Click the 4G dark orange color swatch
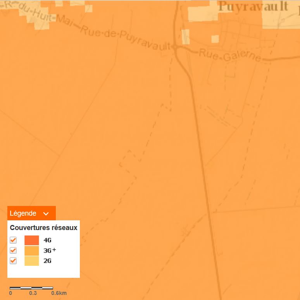The image size is (300, 300). pyautogui.click(x=32, y=240)
